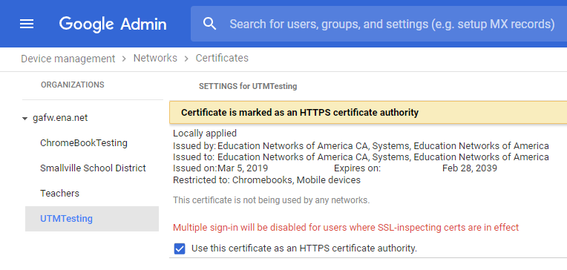Click the red Multiple sign-in warning

346,228
